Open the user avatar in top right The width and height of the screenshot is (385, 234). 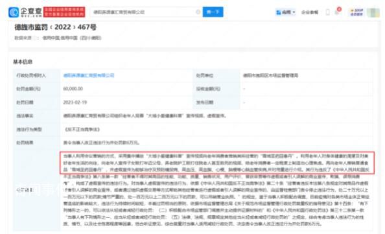click(x=373, y=12)
